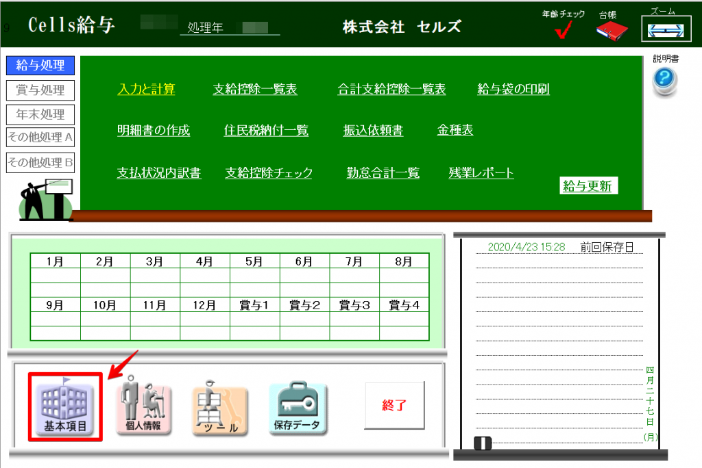The height and width of the screenshot is (468, 702).
Task: Select the 賞与1 cell
Action: tap(255, 305)
